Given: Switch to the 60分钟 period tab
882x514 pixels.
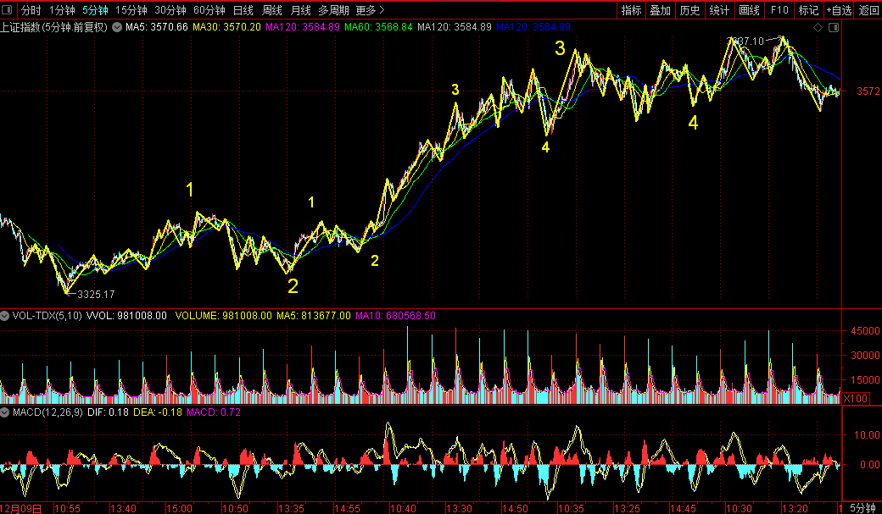Looking at the screenshot, I should [209, 10].
